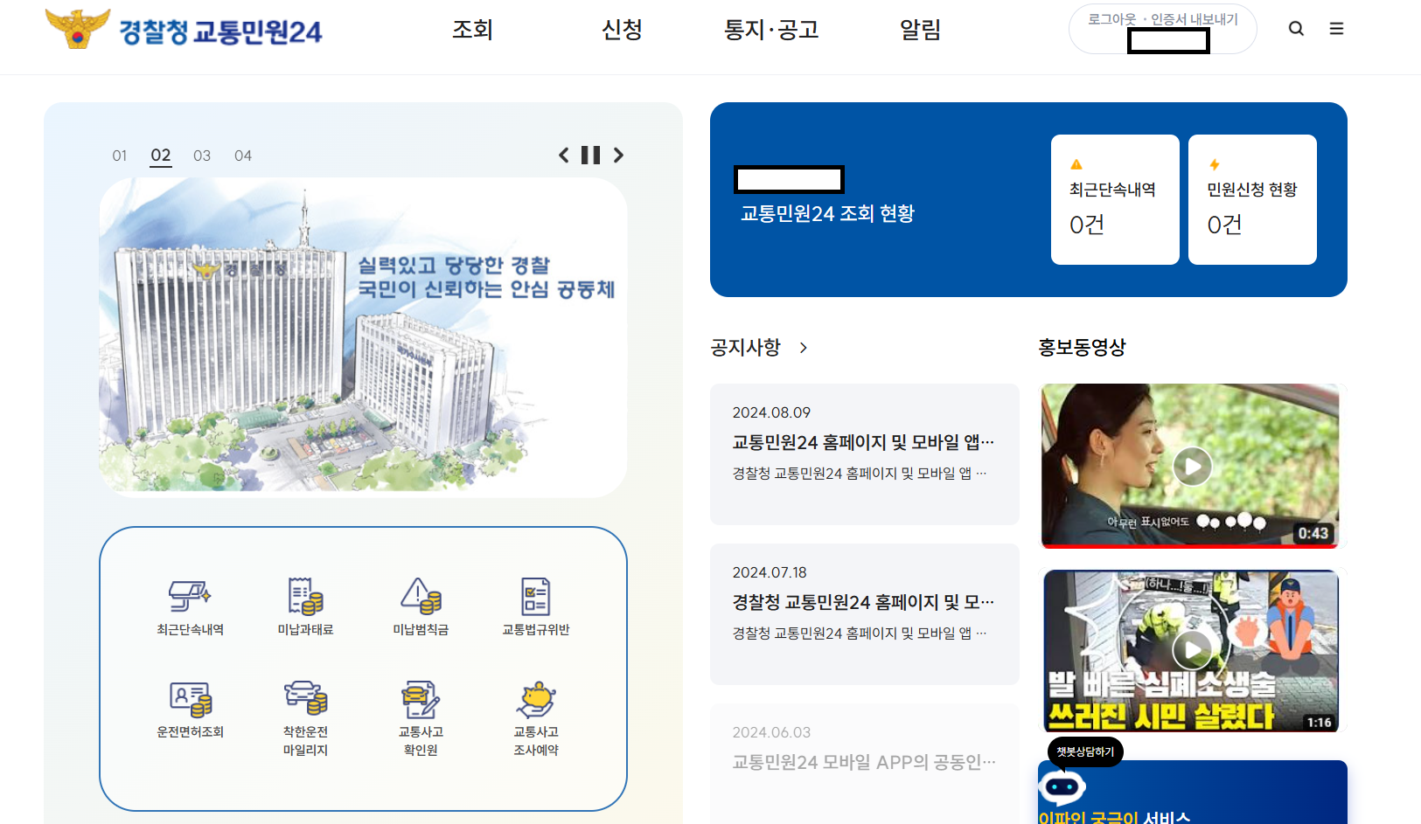Click 인증서 내보내기 link
The width and height of the screenshot is (1421, 824).
tap(1195, 19)
